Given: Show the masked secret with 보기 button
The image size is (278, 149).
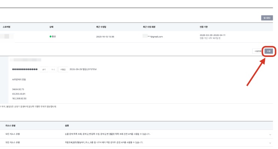Looking at the screenshot, I should pyautogui.click(x=44, y=70).
